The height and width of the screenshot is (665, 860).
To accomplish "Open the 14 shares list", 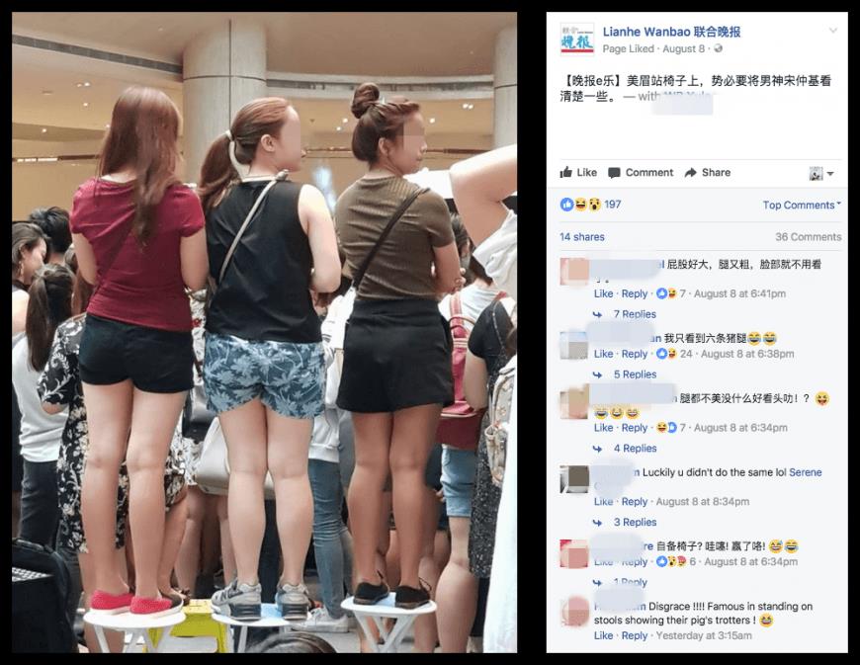I will point(582,237).
